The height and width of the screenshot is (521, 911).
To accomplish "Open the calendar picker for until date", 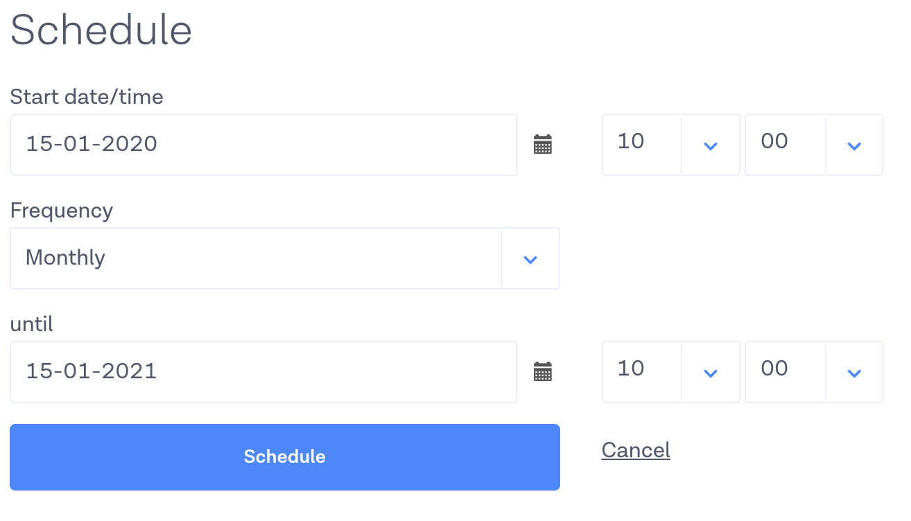I will tap(542, 372).
